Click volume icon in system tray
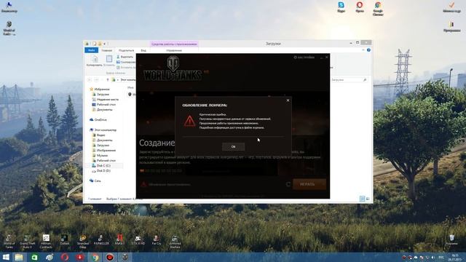This screenshot has width=466, height=262. [x=433, y=258]
